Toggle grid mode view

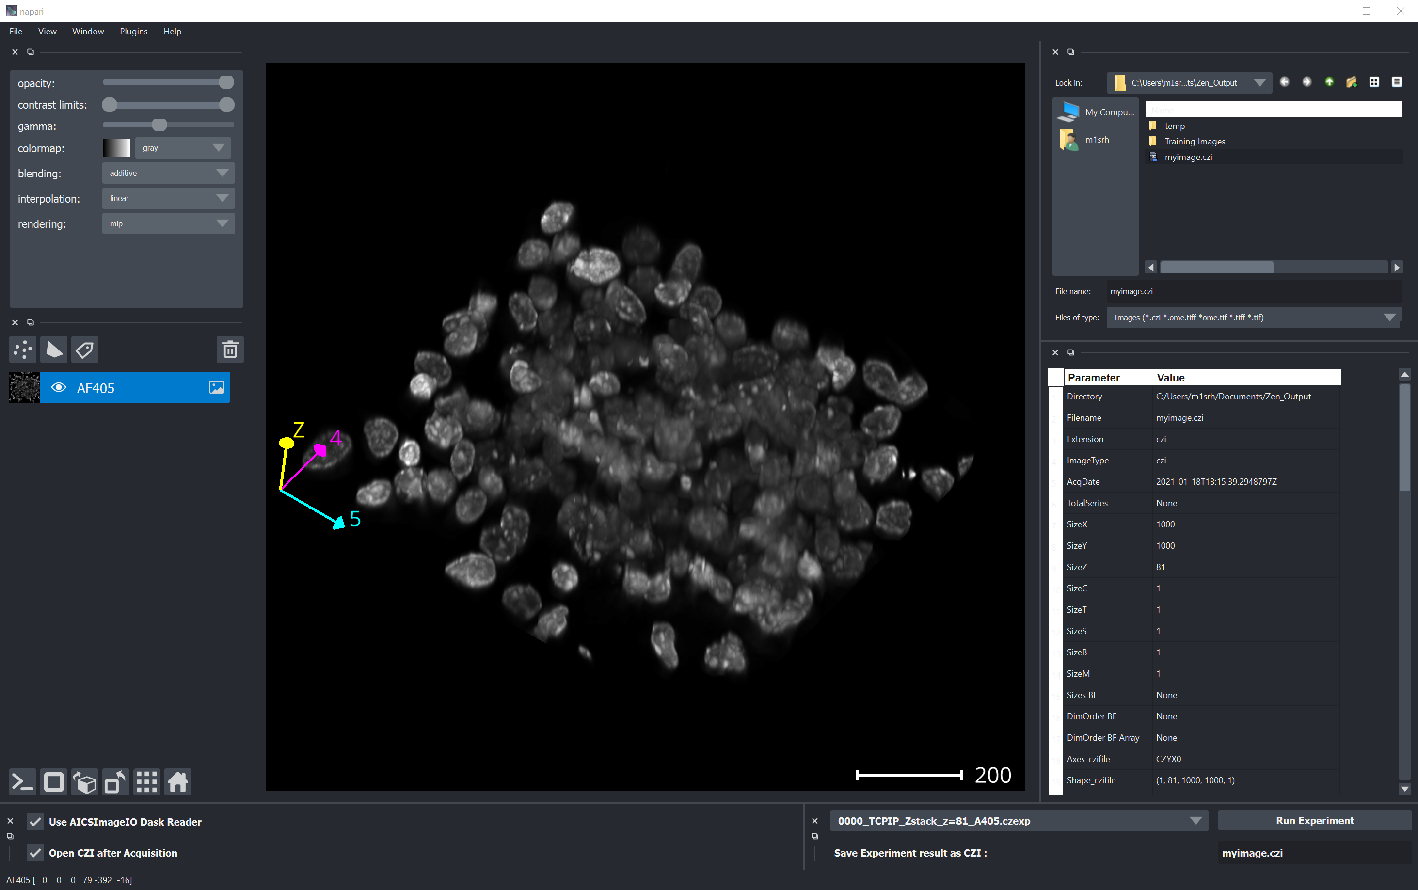[146, 782]
